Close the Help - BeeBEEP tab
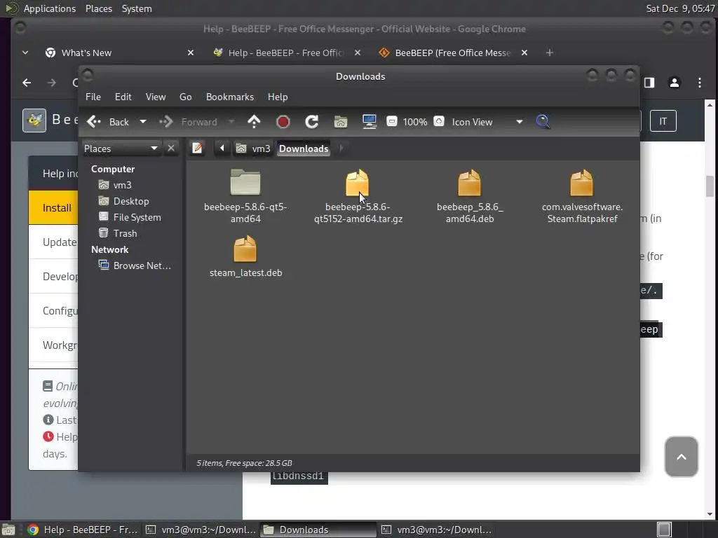Screen dimensions: 718x538 358,53
